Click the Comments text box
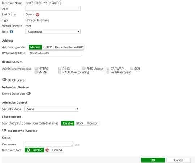The height and width of the screenshot is (163, 195). coord(49,144)
